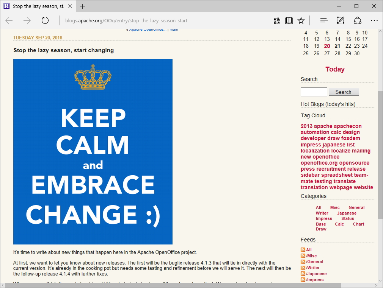
Task: Go back using the browser back arrow
Action: [9, 20]
